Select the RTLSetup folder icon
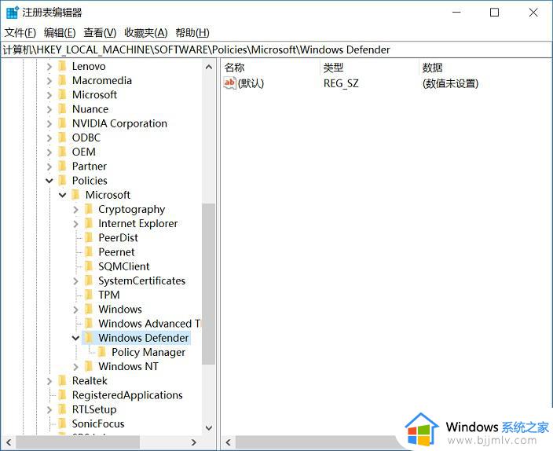Screen dimensions: 553x451 (62, 409)
